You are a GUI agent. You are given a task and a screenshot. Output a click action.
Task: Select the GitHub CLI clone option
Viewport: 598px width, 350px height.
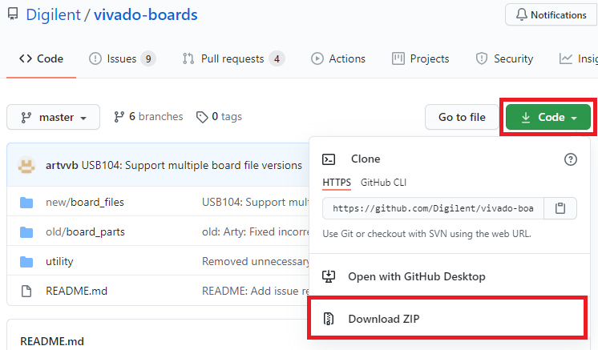(383, 182)
